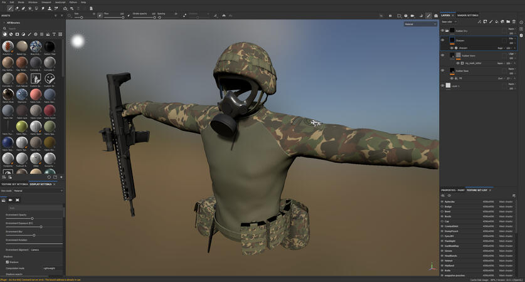
Task: Hide the Rubber Dry layer
Action: pos(442,31)
